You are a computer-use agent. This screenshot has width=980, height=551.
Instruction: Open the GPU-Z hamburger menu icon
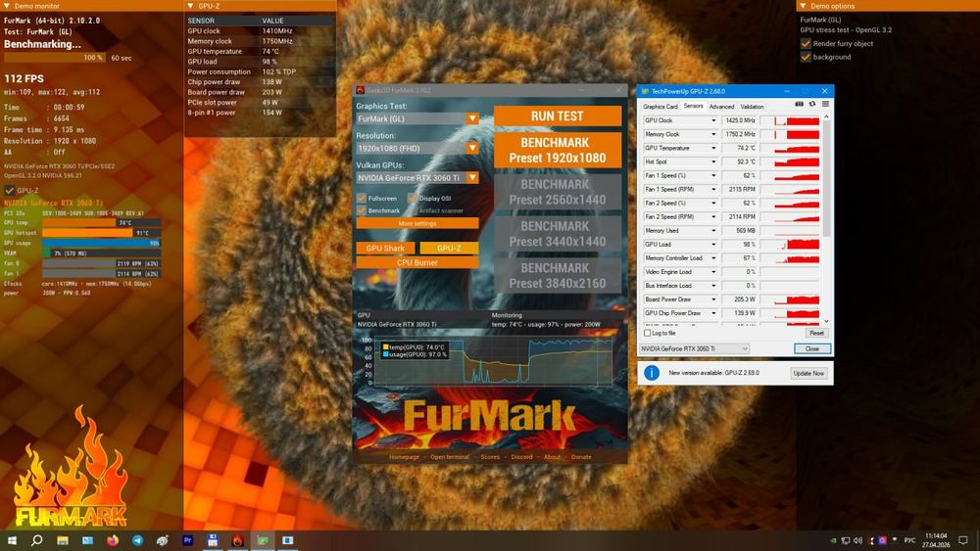pos(825,104)
